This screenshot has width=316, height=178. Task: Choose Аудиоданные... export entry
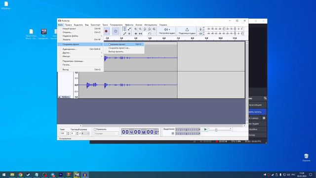click(80, 49)
